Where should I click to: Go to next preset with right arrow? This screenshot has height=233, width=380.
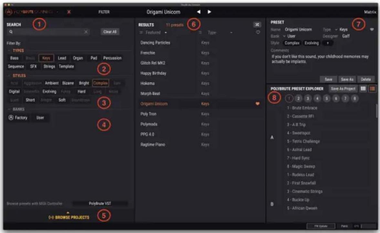coord(209,12)
